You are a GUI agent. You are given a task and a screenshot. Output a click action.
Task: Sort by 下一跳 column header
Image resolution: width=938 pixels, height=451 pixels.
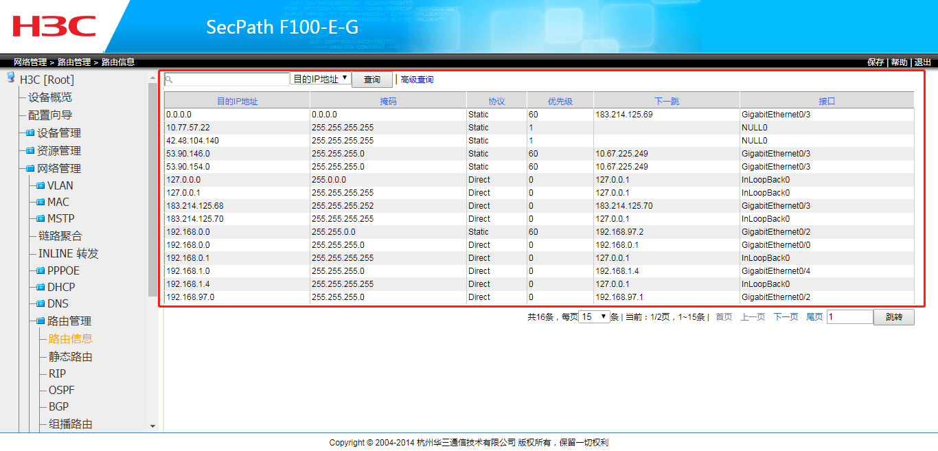tap(667, 101)
